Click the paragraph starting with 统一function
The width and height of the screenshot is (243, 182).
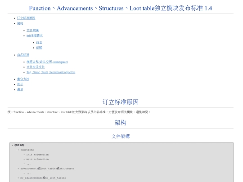coord(79,112)
